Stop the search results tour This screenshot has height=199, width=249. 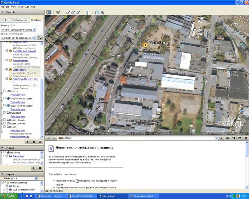point(34,142)
